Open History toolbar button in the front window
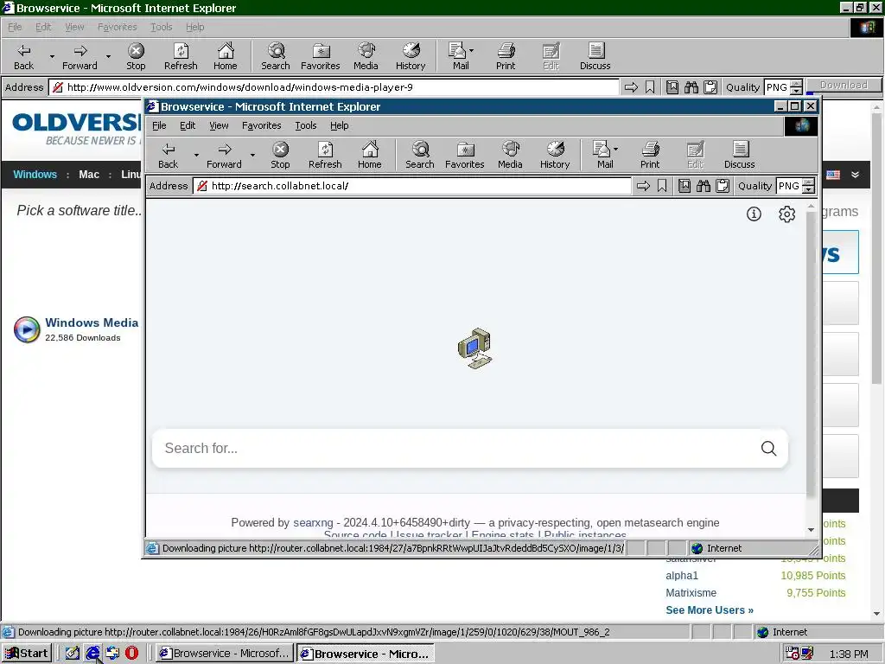 tap(555, 156)
